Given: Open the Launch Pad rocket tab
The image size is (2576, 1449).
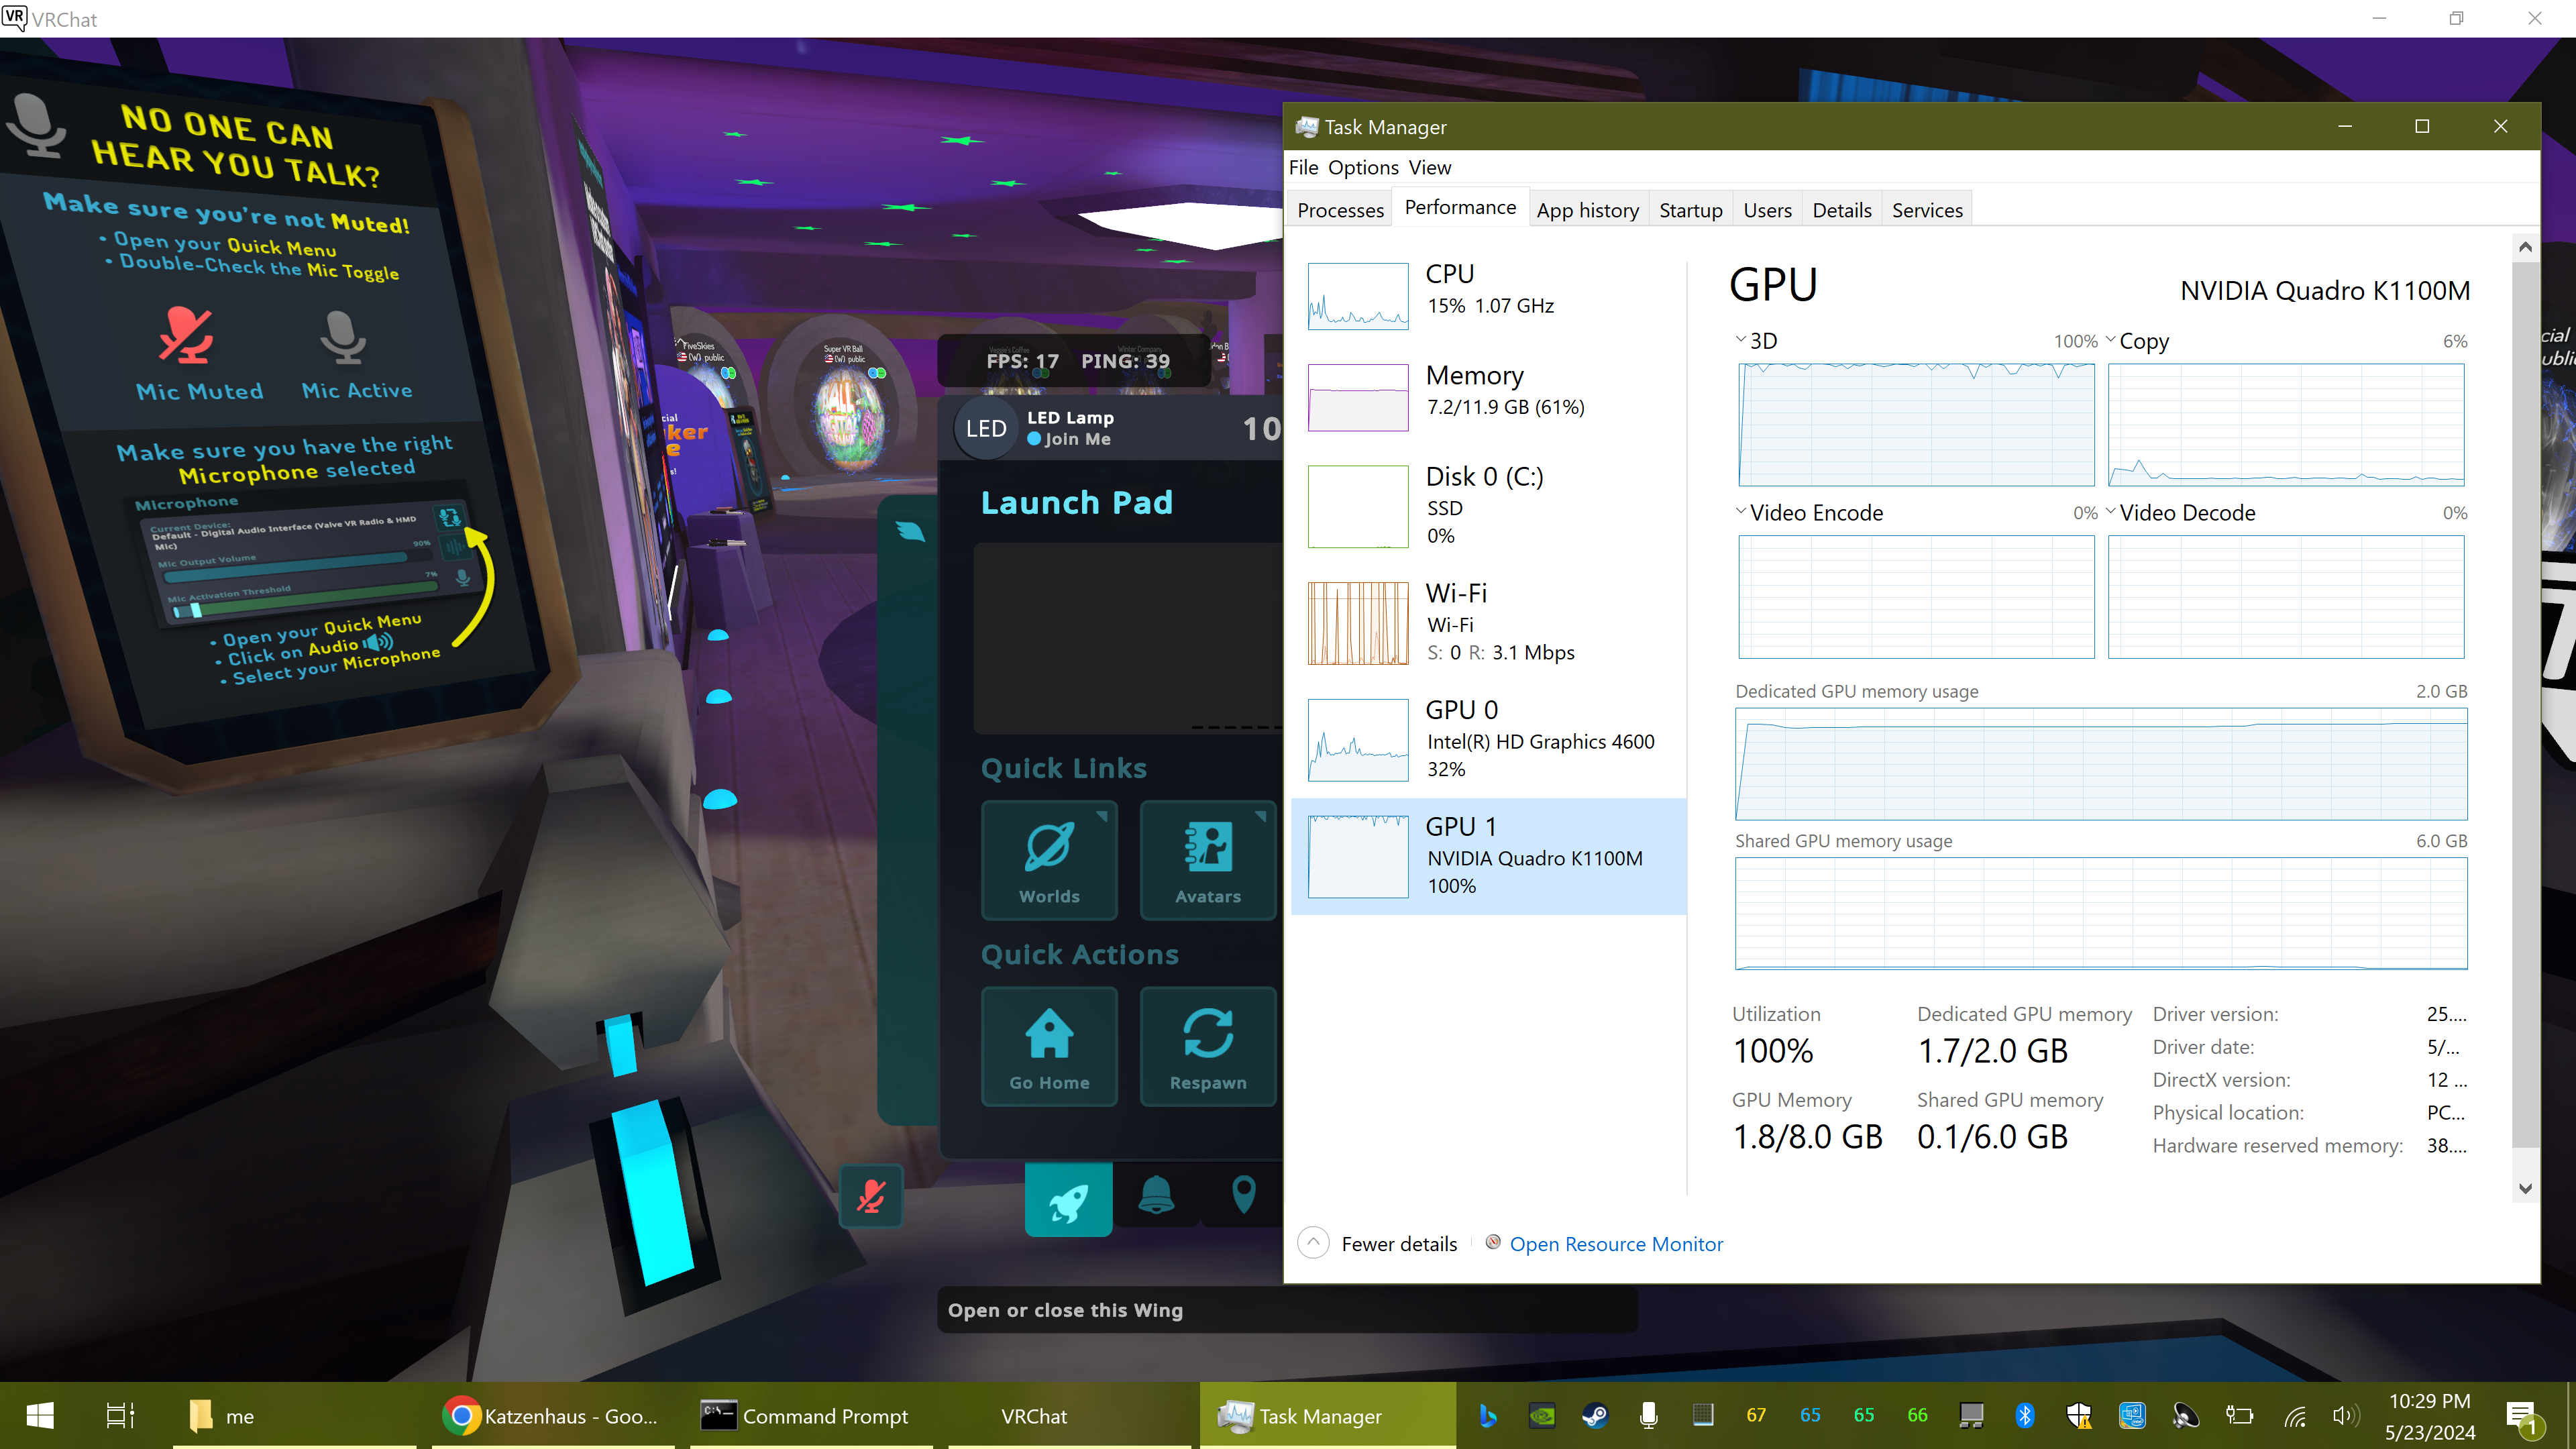Looking at the screenshot, I should coord(1068,1199).
